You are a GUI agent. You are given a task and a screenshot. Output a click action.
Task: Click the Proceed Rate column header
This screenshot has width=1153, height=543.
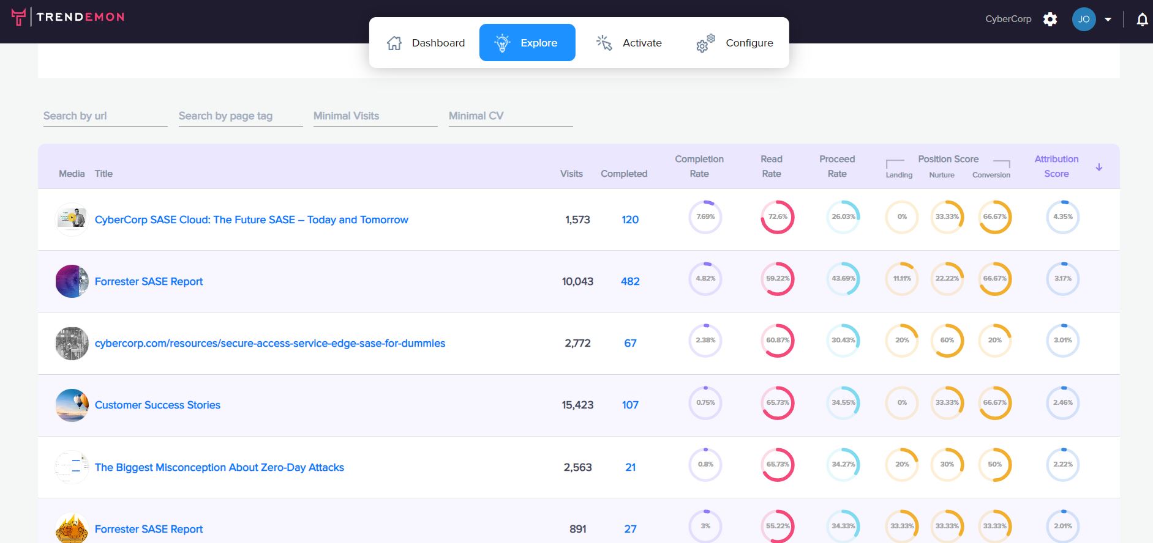[837, 166]
